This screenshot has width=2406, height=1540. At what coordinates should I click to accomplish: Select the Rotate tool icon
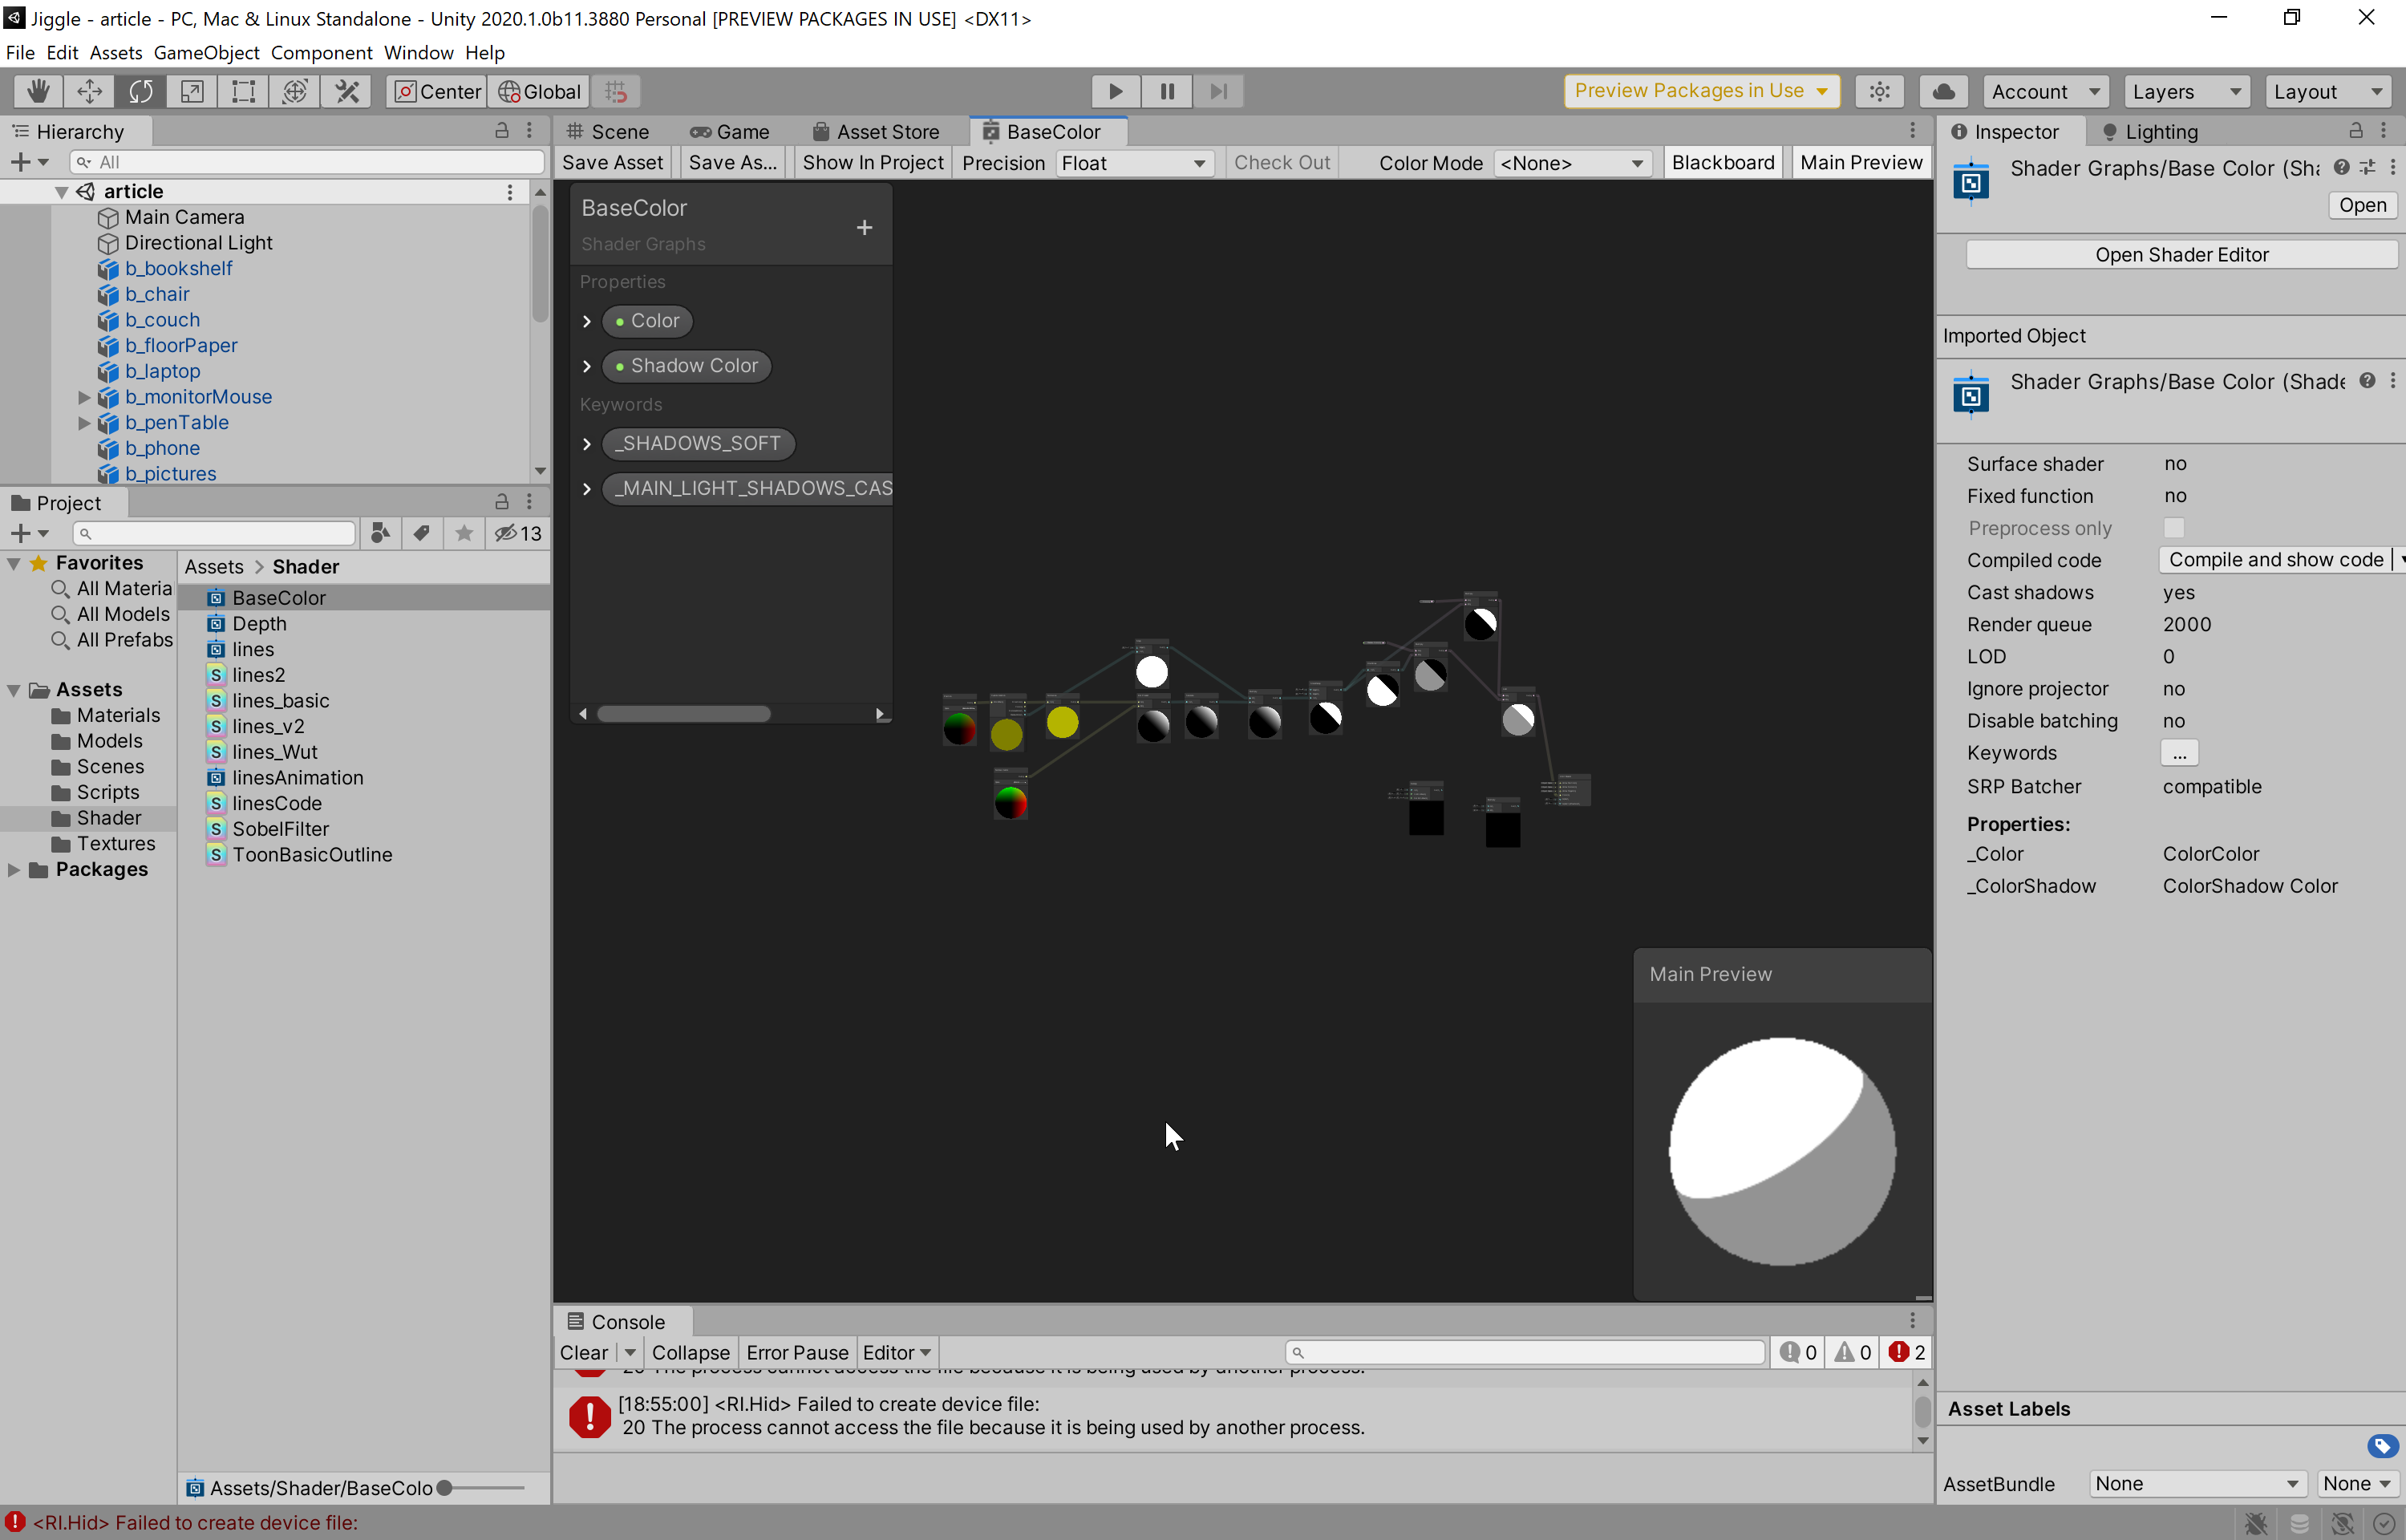[x=140, y=91]
